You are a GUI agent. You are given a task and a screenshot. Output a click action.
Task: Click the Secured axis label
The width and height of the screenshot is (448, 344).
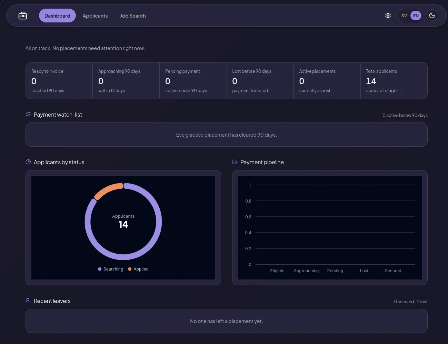[x=393, y=271]
